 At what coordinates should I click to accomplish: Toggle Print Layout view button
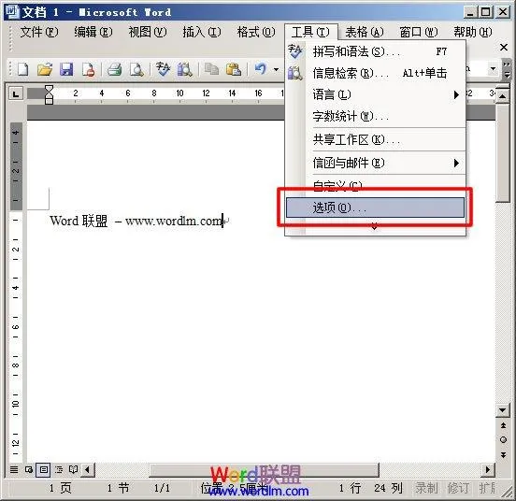(x=43, y=469)
